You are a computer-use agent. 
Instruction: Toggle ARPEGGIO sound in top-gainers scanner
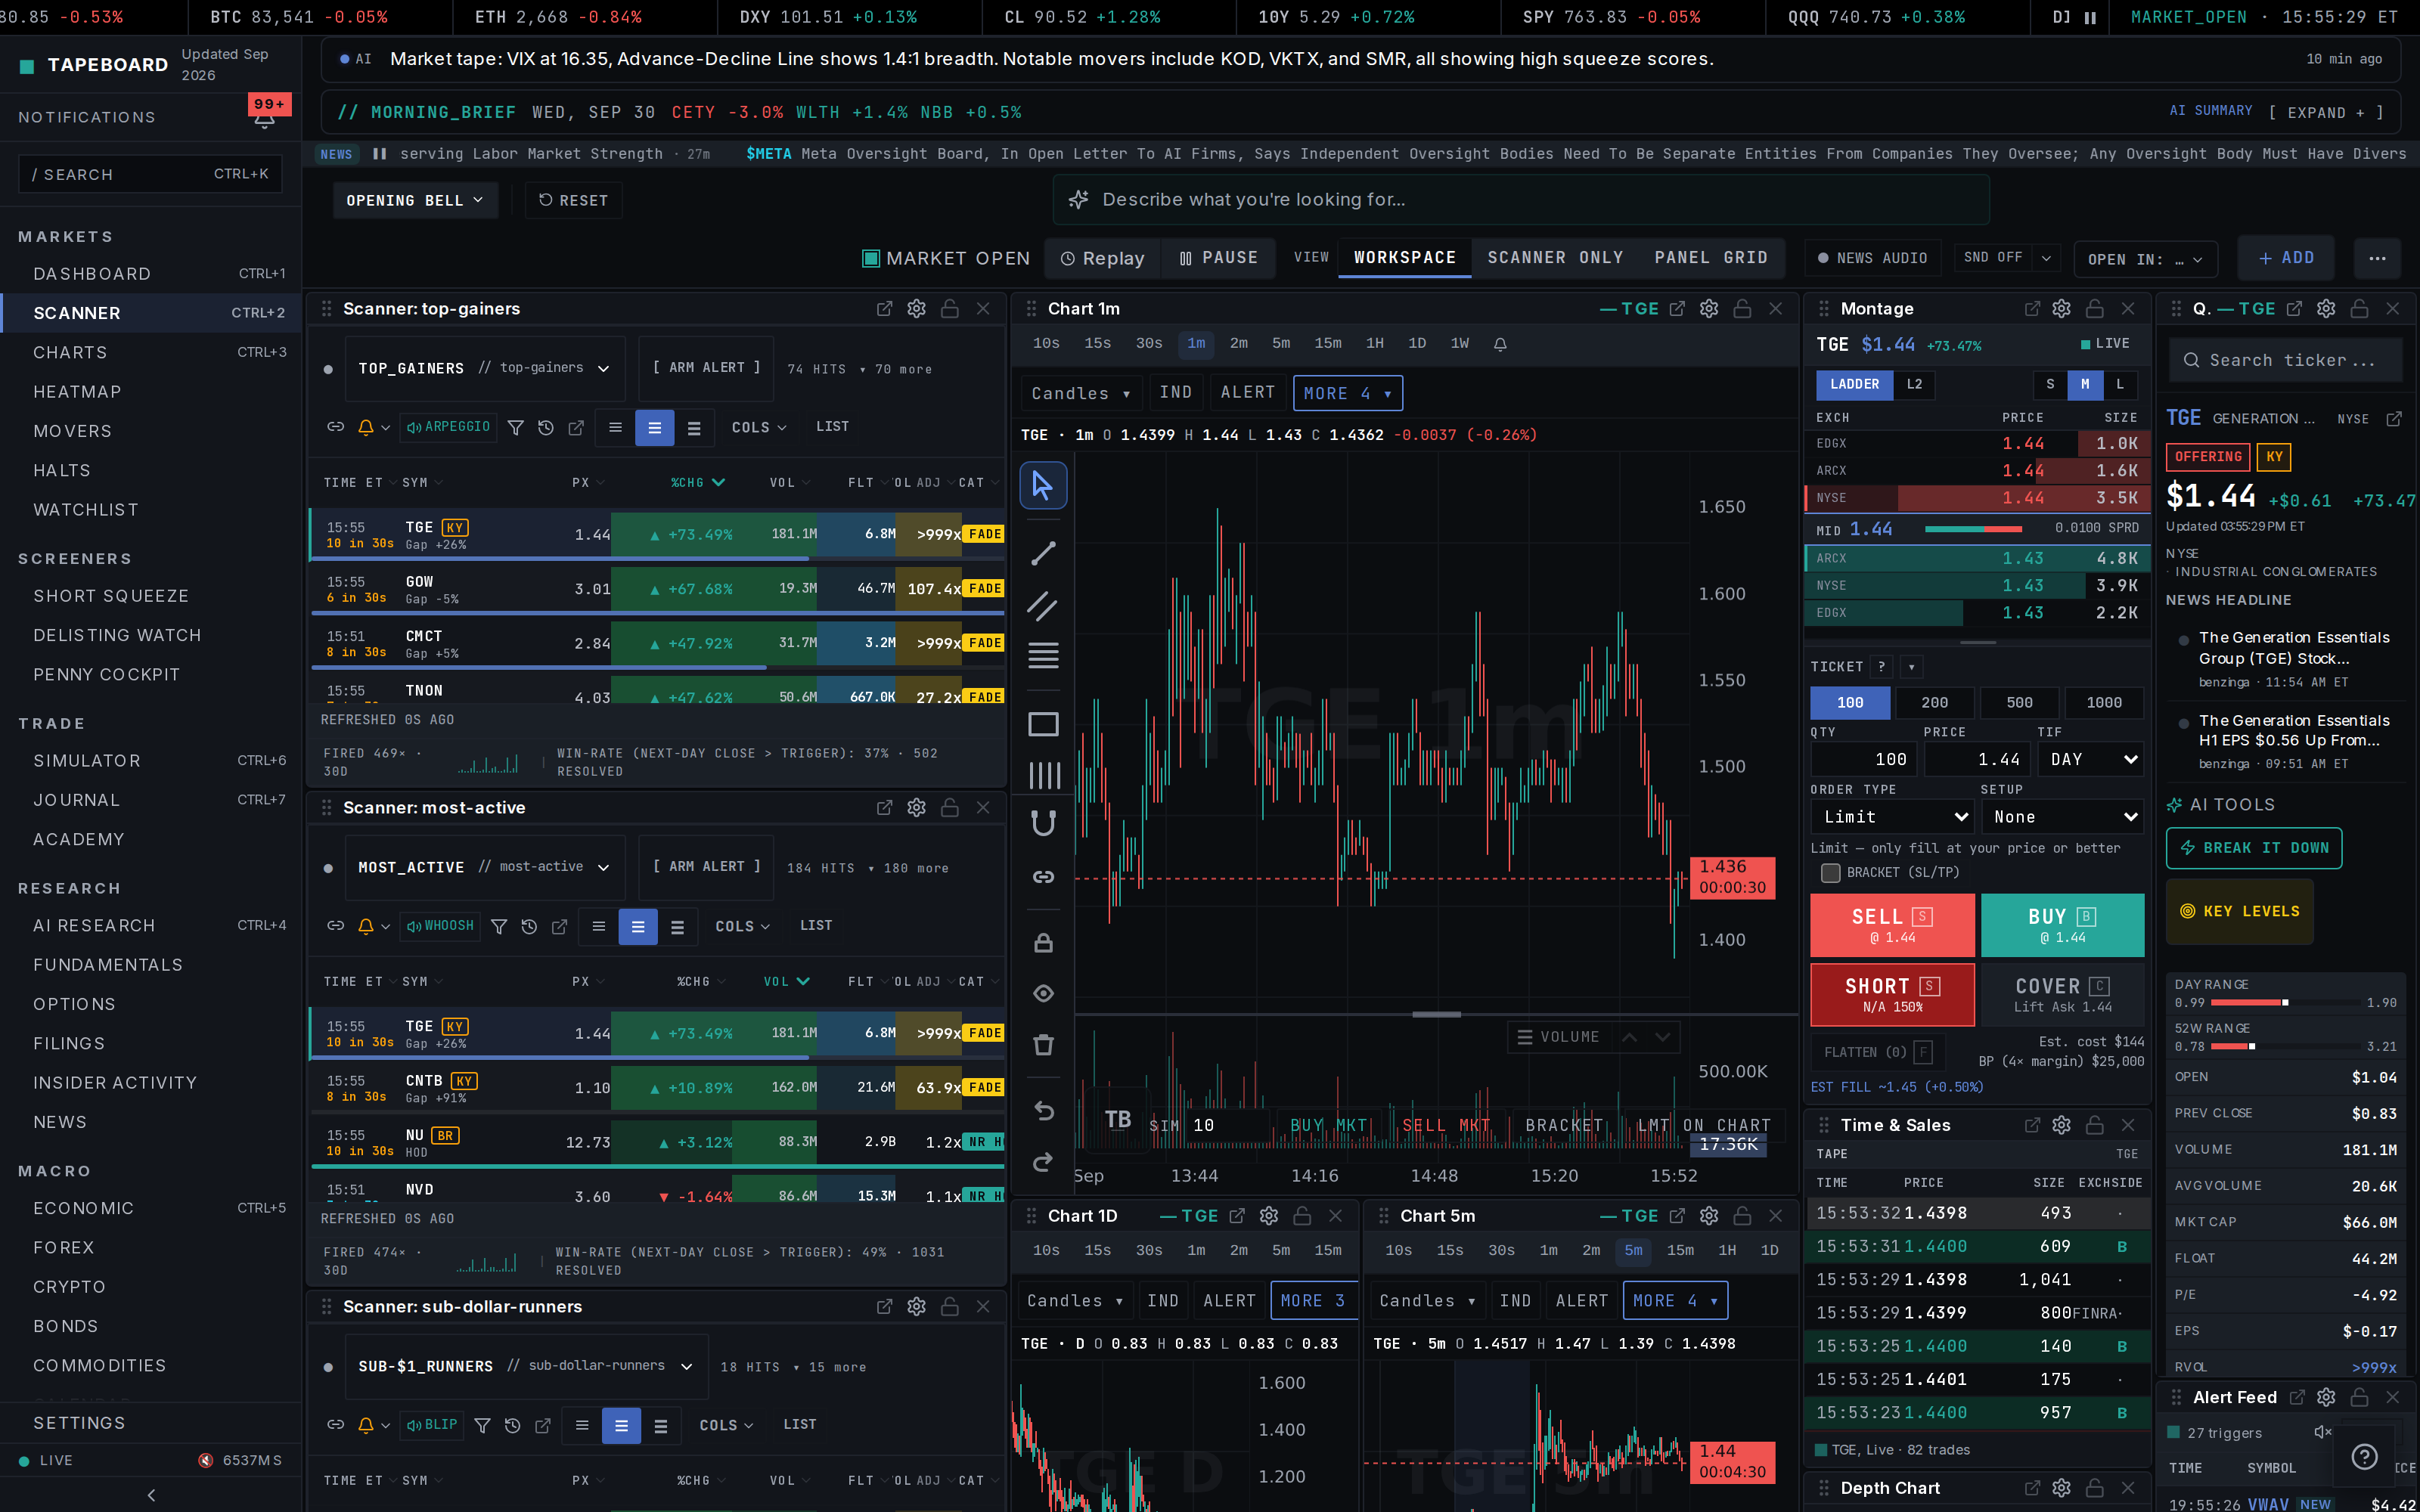(448, 427)
